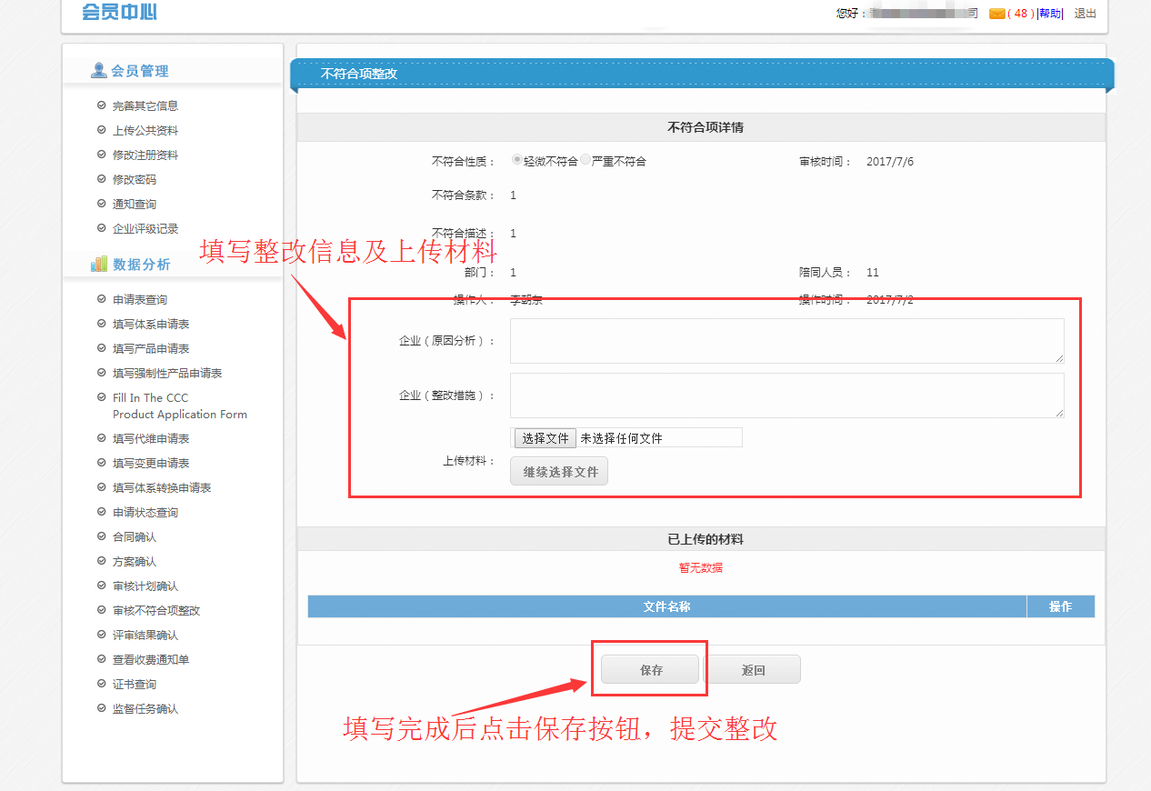Click into the 企业（原因分析） text area
Screen dimensions: 1151x791
click(x=786, y=341)
